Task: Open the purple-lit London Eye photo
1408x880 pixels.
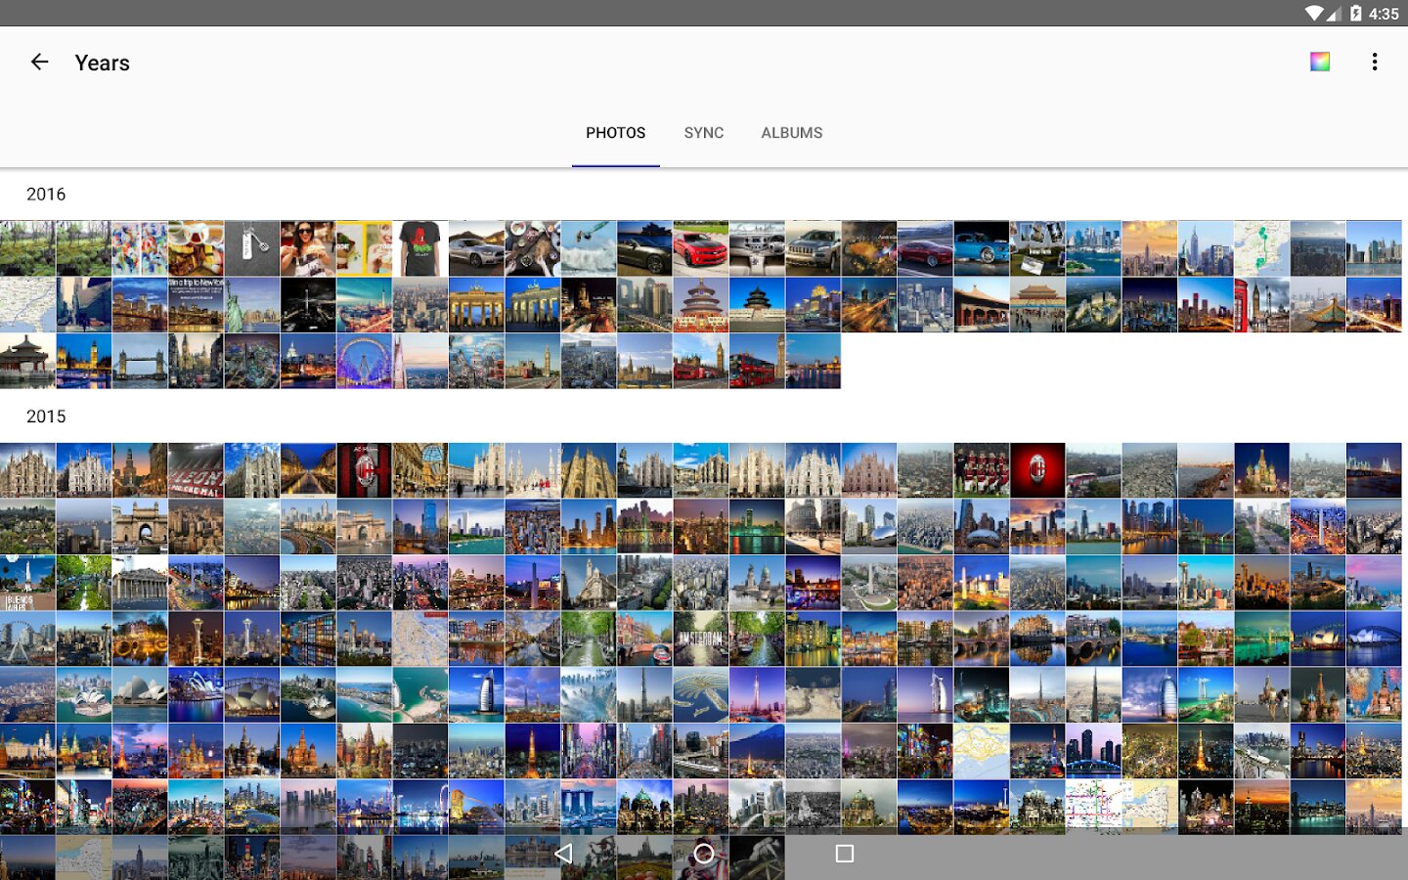Action: (364, 361)
